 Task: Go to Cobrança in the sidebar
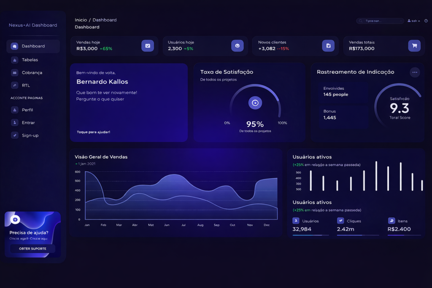pyautogui.click(x=32, y=73)
